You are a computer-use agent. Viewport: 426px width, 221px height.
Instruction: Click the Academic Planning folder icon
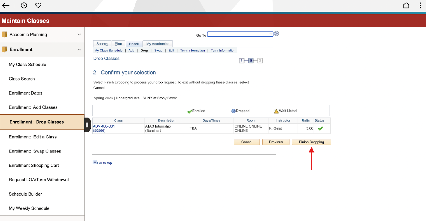click(4, 35)
